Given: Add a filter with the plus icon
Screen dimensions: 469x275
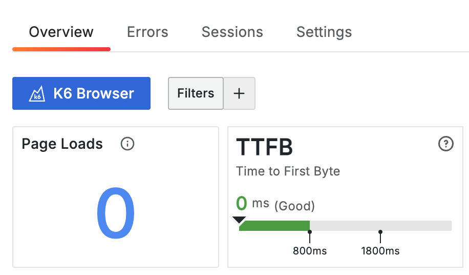Looking at the screenshot, I should pos(239,93).
